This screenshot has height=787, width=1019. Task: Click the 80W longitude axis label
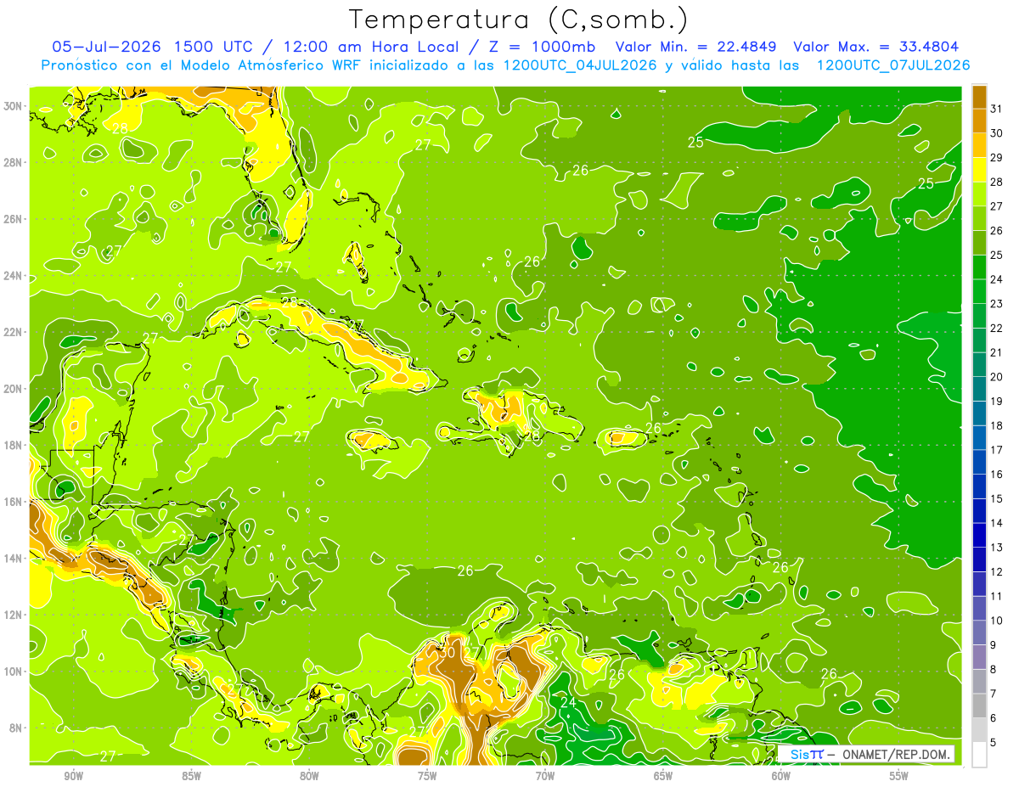(x=309, y=776)
